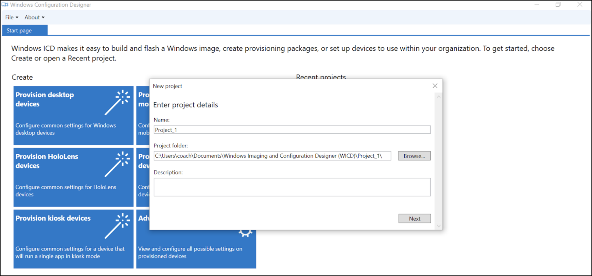Viewport: 592px width, 276px height.
Task: Click the dialog scrollbar up arrow
Action: [439, 97]
